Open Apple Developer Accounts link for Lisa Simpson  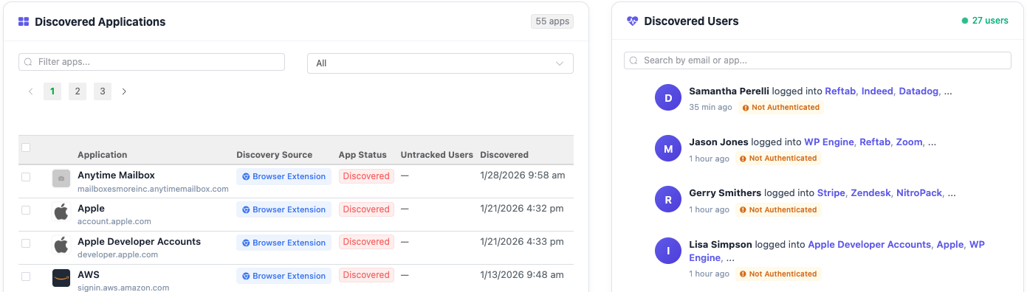pyautogui.click(x=870, y=244)
